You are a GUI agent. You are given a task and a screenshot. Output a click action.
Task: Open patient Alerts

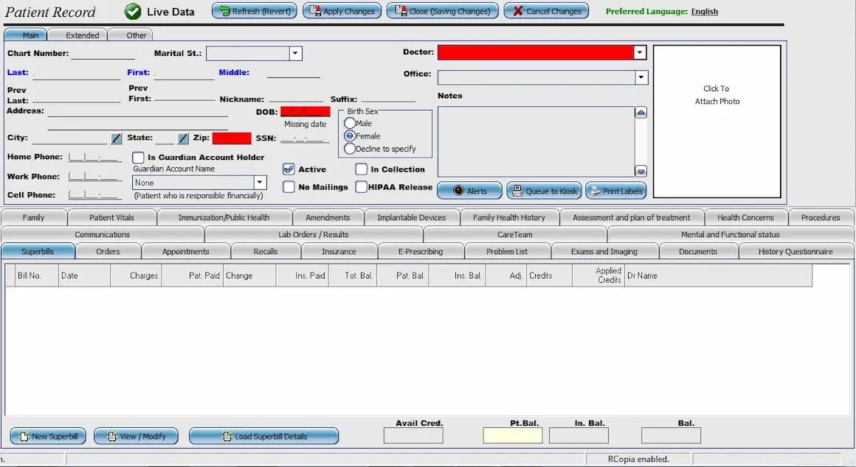click(x=469, y=191)
